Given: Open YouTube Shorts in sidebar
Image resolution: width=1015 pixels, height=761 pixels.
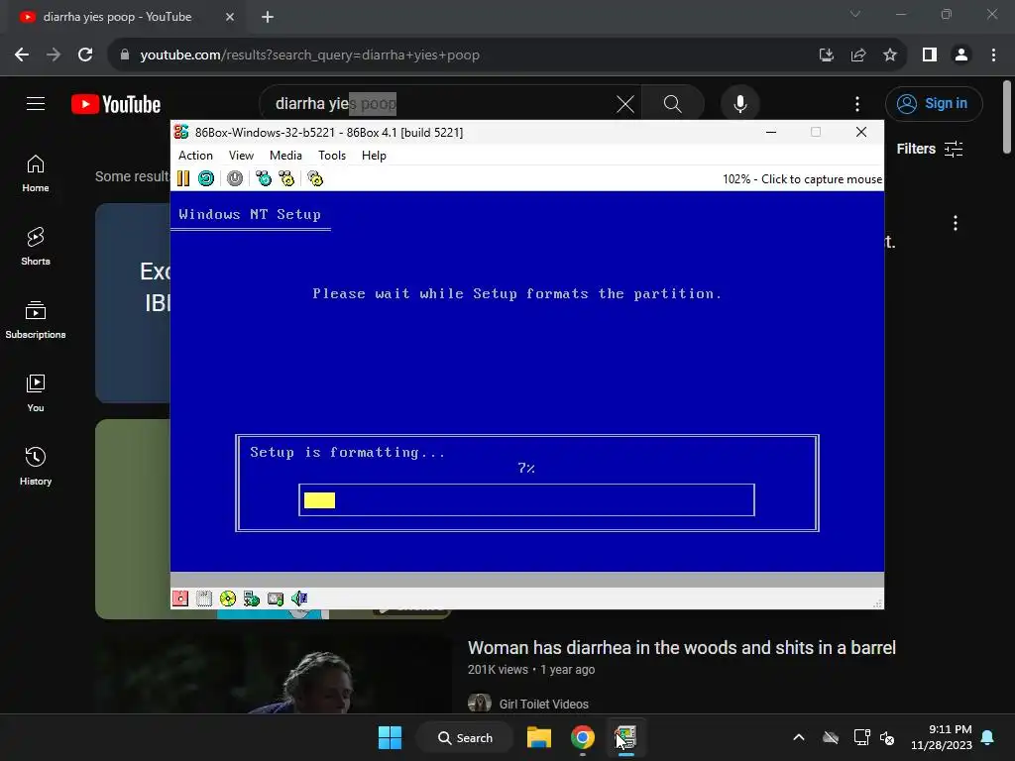Looking at the screenshot, I should pos(36,247).
